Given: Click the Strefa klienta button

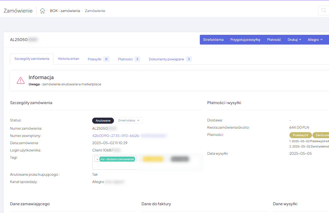Looking at the screenshot, I should (x=213, y=40).
